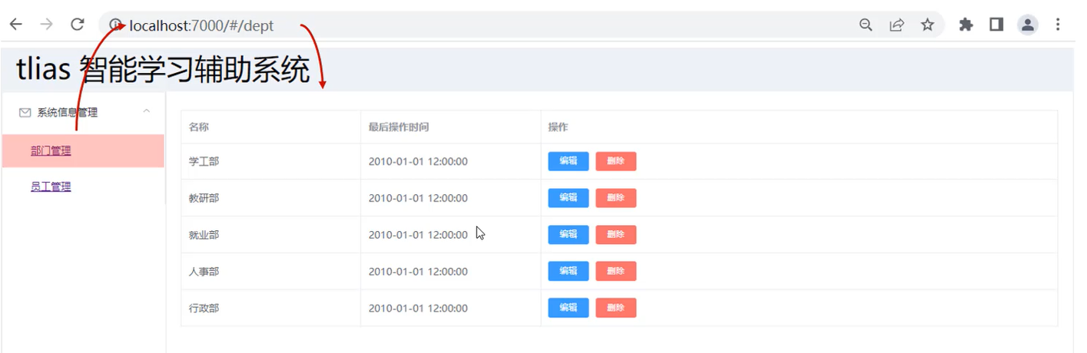Delete the 行政部 department row
The image size is (1087, 353).
[x=615, y=308]
